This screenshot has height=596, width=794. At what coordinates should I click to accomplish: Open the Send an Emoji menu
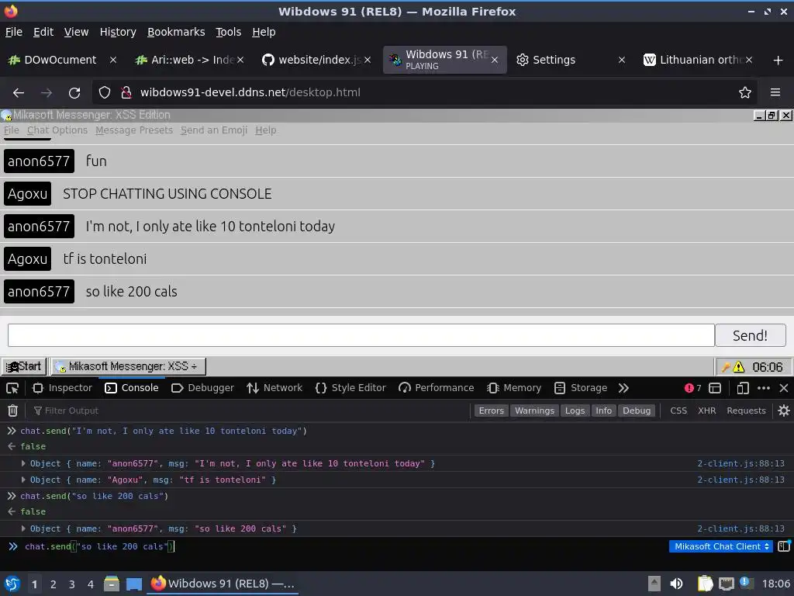tap(214, 130)
